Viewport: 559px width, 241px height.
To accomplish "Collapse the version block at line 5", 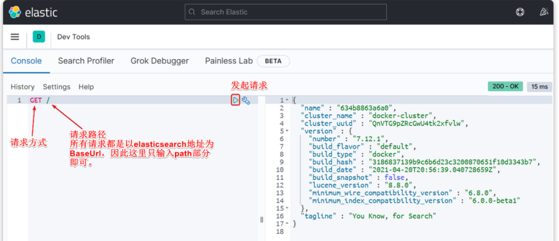I will tap(287, 131).
